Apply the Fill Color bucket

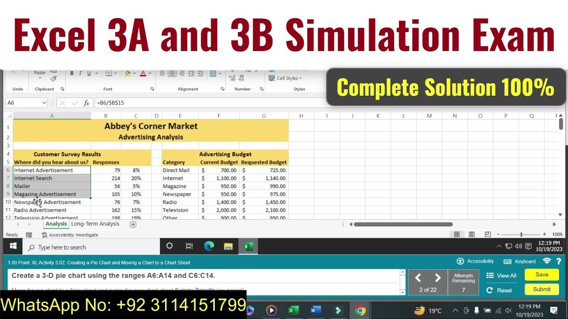coord(128,73)
